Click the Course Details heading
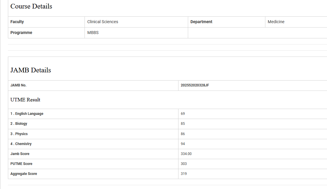The width and height of the screenshot is (327, 189). 31,6
